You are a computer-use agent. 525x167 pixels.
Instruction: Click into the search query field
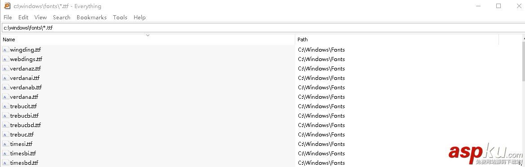pyautogui.click(x=262, y=28)
